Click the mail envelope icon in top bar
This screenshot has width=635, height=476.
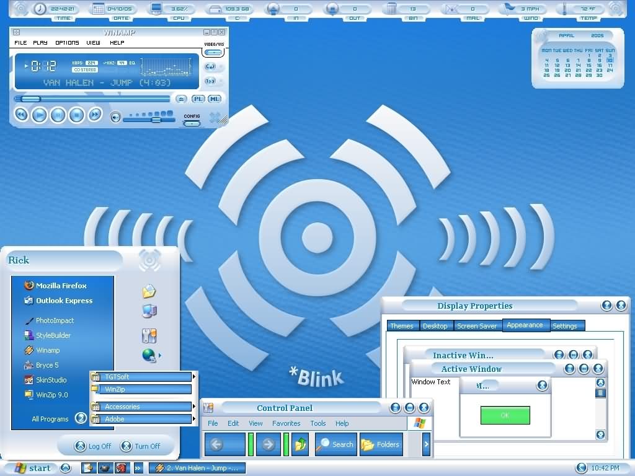(x=451, y=9)
